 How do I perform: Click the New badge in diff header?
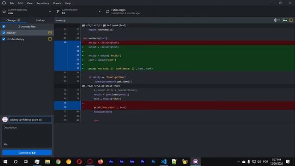tap(285, 20)
